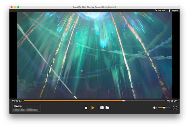The width and height of the screenshot is (189, 127).
Task: Mute audio via the speaker icon
Action: point(154,108)
